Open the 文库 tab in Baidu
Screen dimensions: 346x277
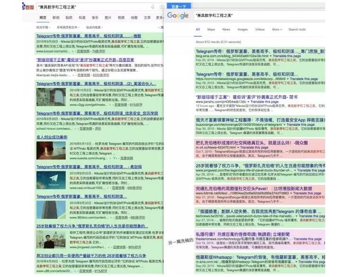[147, 17]
